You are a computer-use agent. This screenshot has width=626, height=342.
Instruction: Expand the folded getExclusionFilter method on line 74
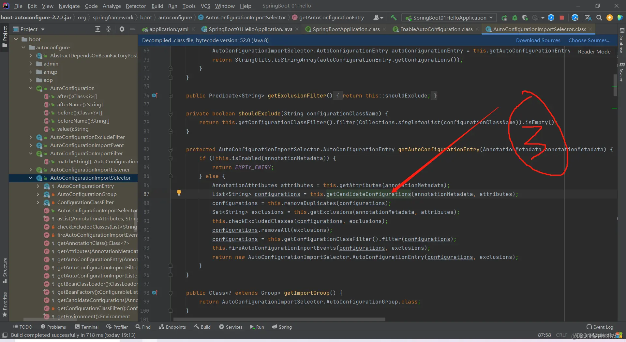pos(171,96)
